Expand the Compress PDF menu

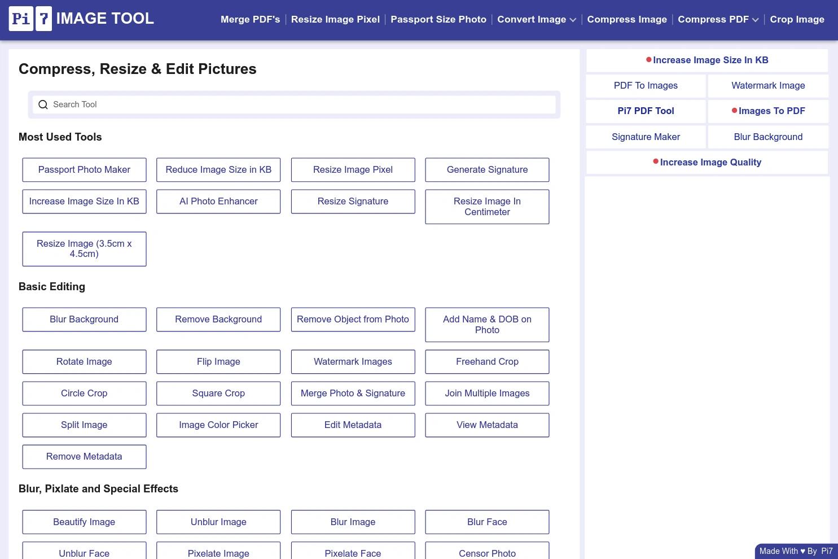click(x=718, y=19)
